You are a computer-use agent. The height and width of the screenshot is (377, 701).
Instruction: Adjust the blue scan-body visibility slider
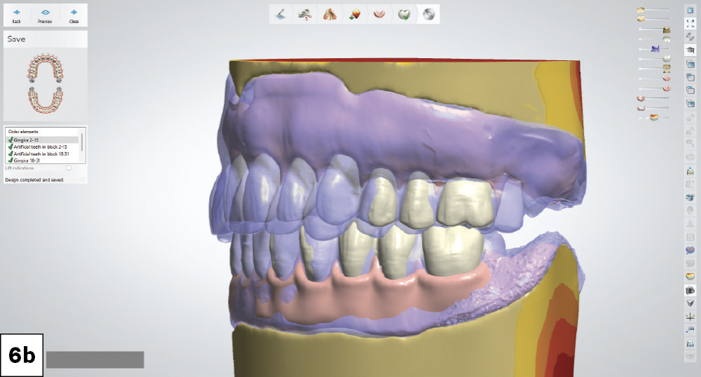(655, 48)
